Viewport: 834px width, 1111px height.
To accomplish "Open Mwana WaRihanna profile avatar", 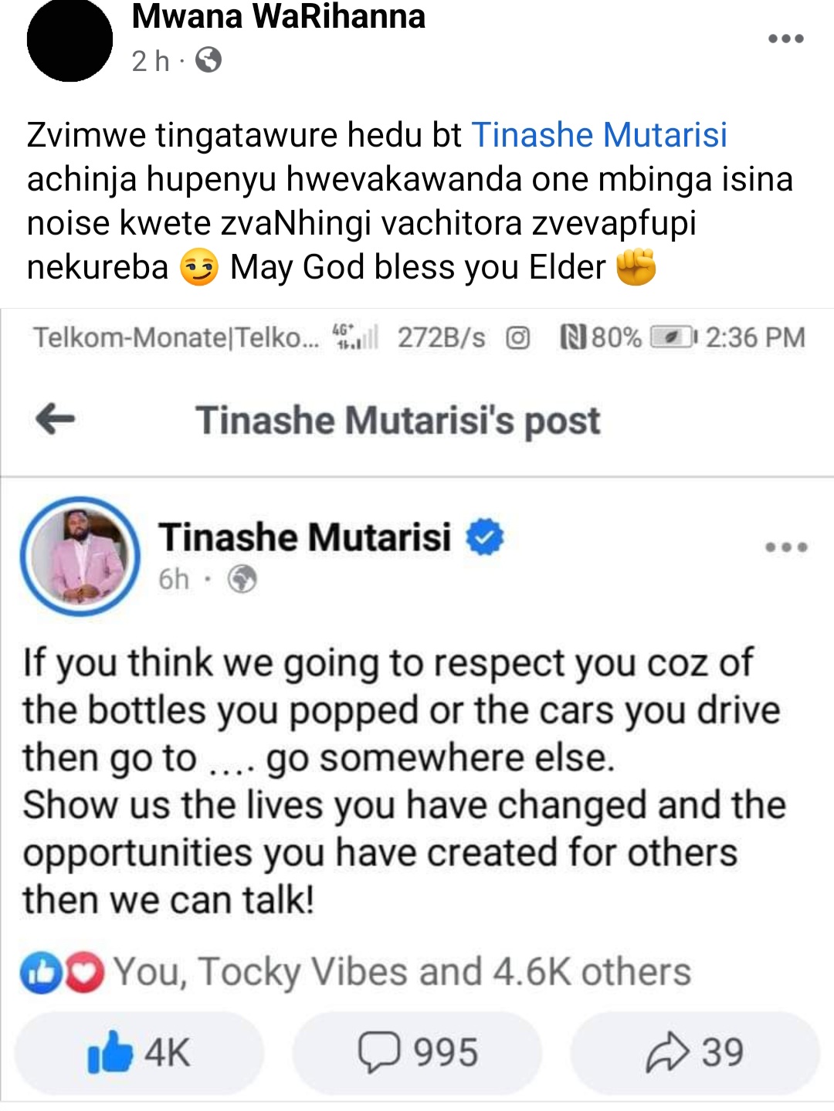I will [69, 39].
